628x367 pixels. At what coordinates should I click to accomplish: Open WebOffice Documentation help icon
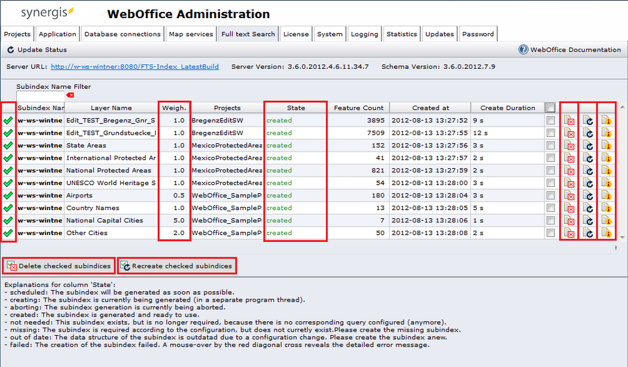point(523,49)
